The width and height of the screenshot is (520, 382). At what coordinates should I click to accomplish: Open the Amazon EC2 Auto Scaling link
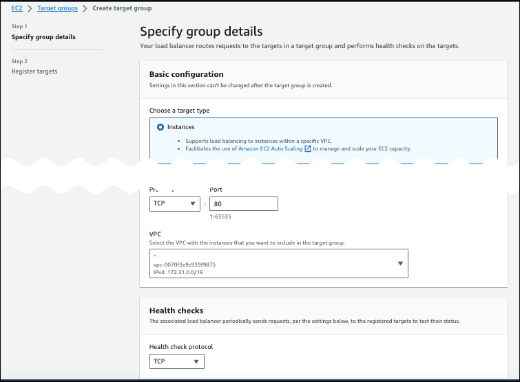tap(271, 148)
